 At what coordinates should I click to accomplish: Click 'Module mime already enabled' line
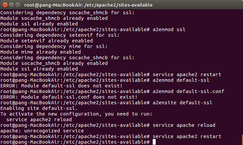[x=40, y=52]
